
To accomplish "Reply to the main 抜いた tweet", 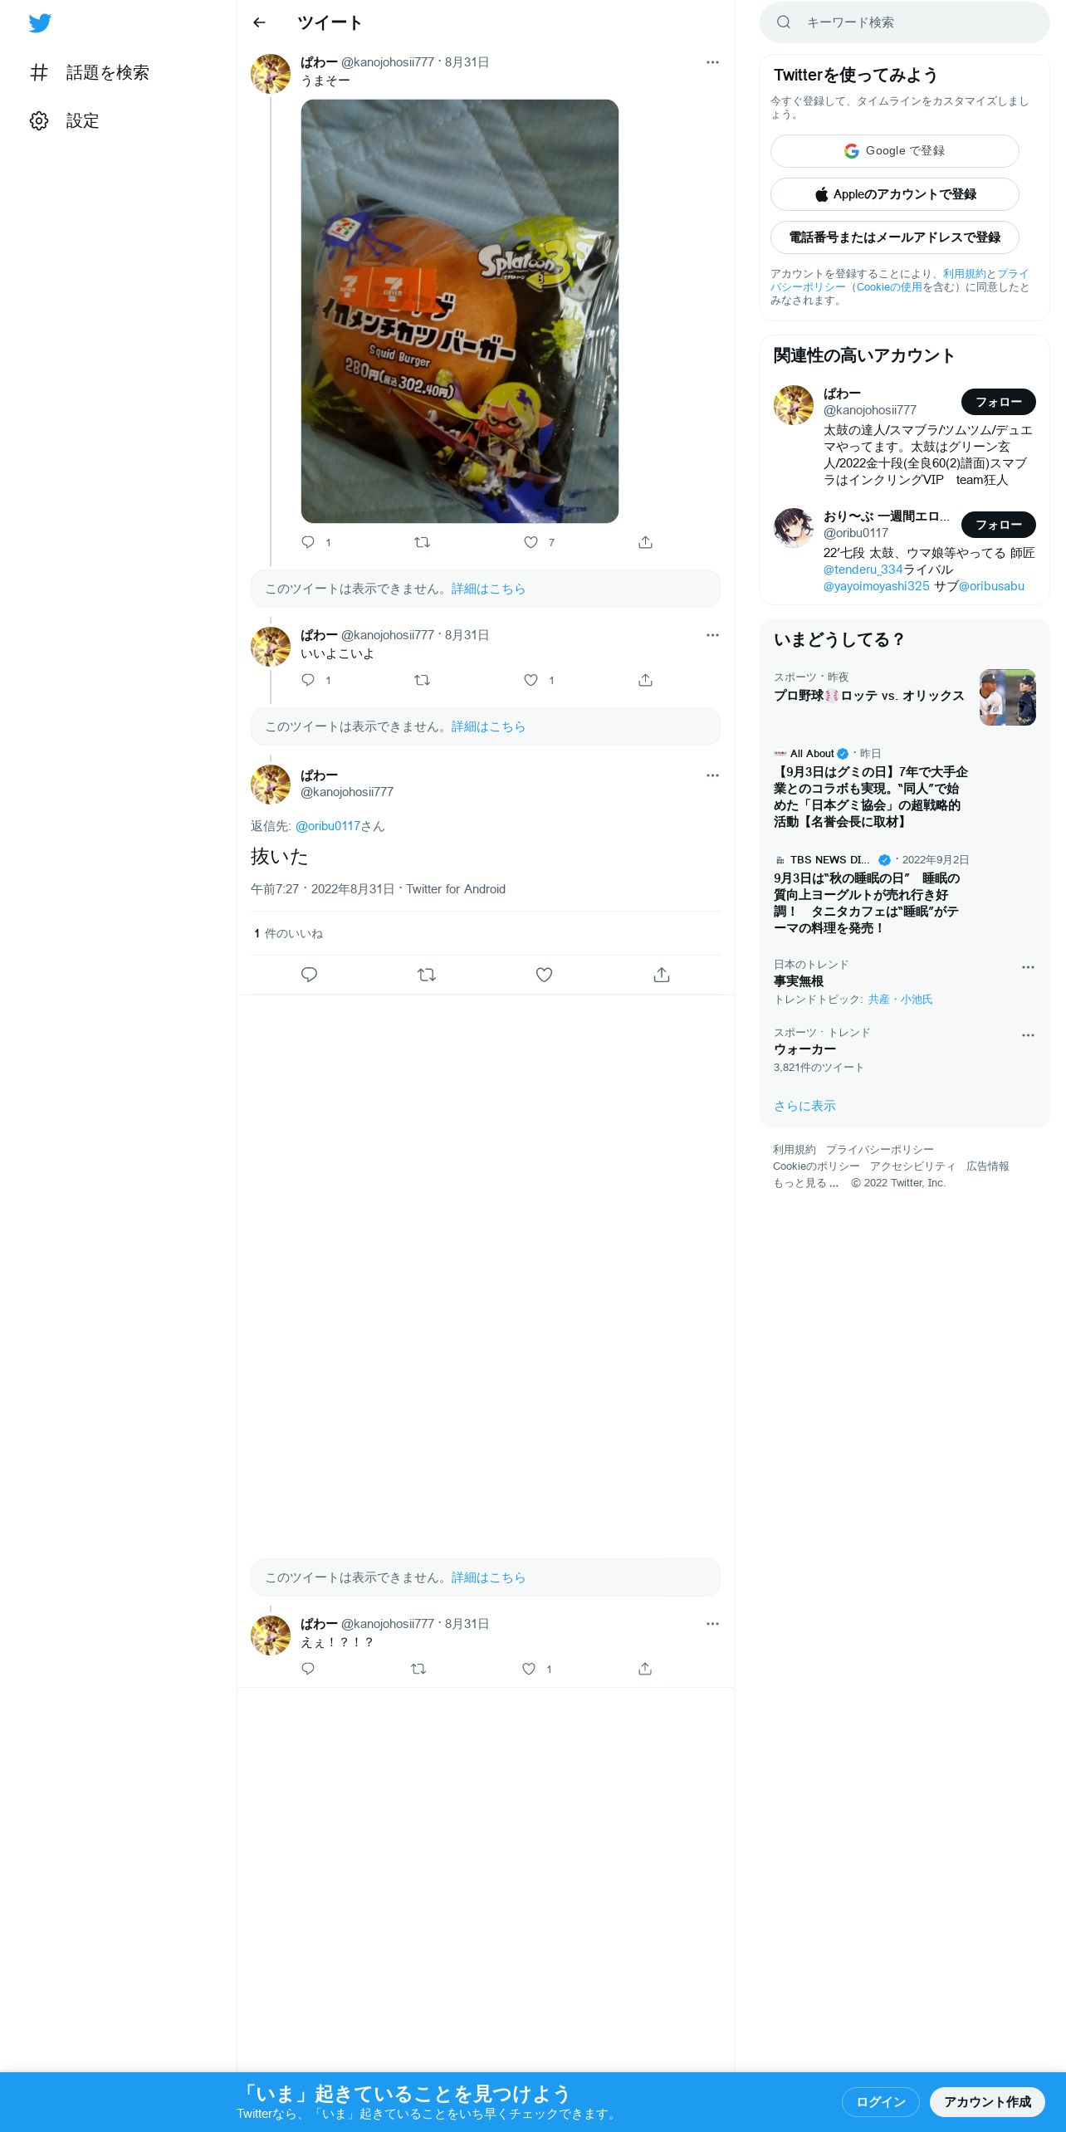I will pos(309,975).
